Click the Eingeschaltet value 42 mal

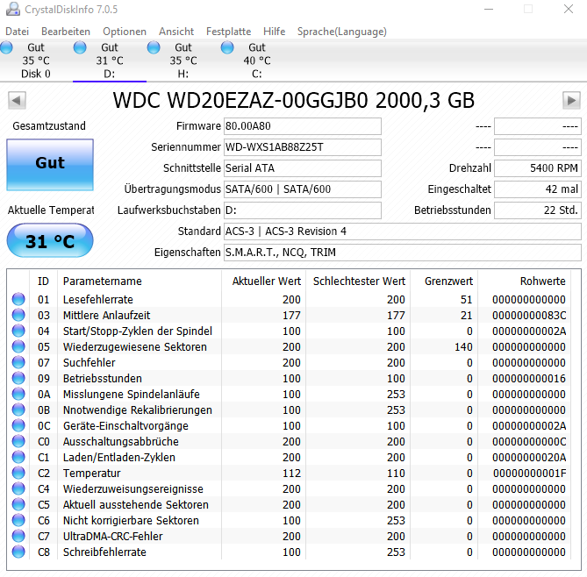coord(538,189)
